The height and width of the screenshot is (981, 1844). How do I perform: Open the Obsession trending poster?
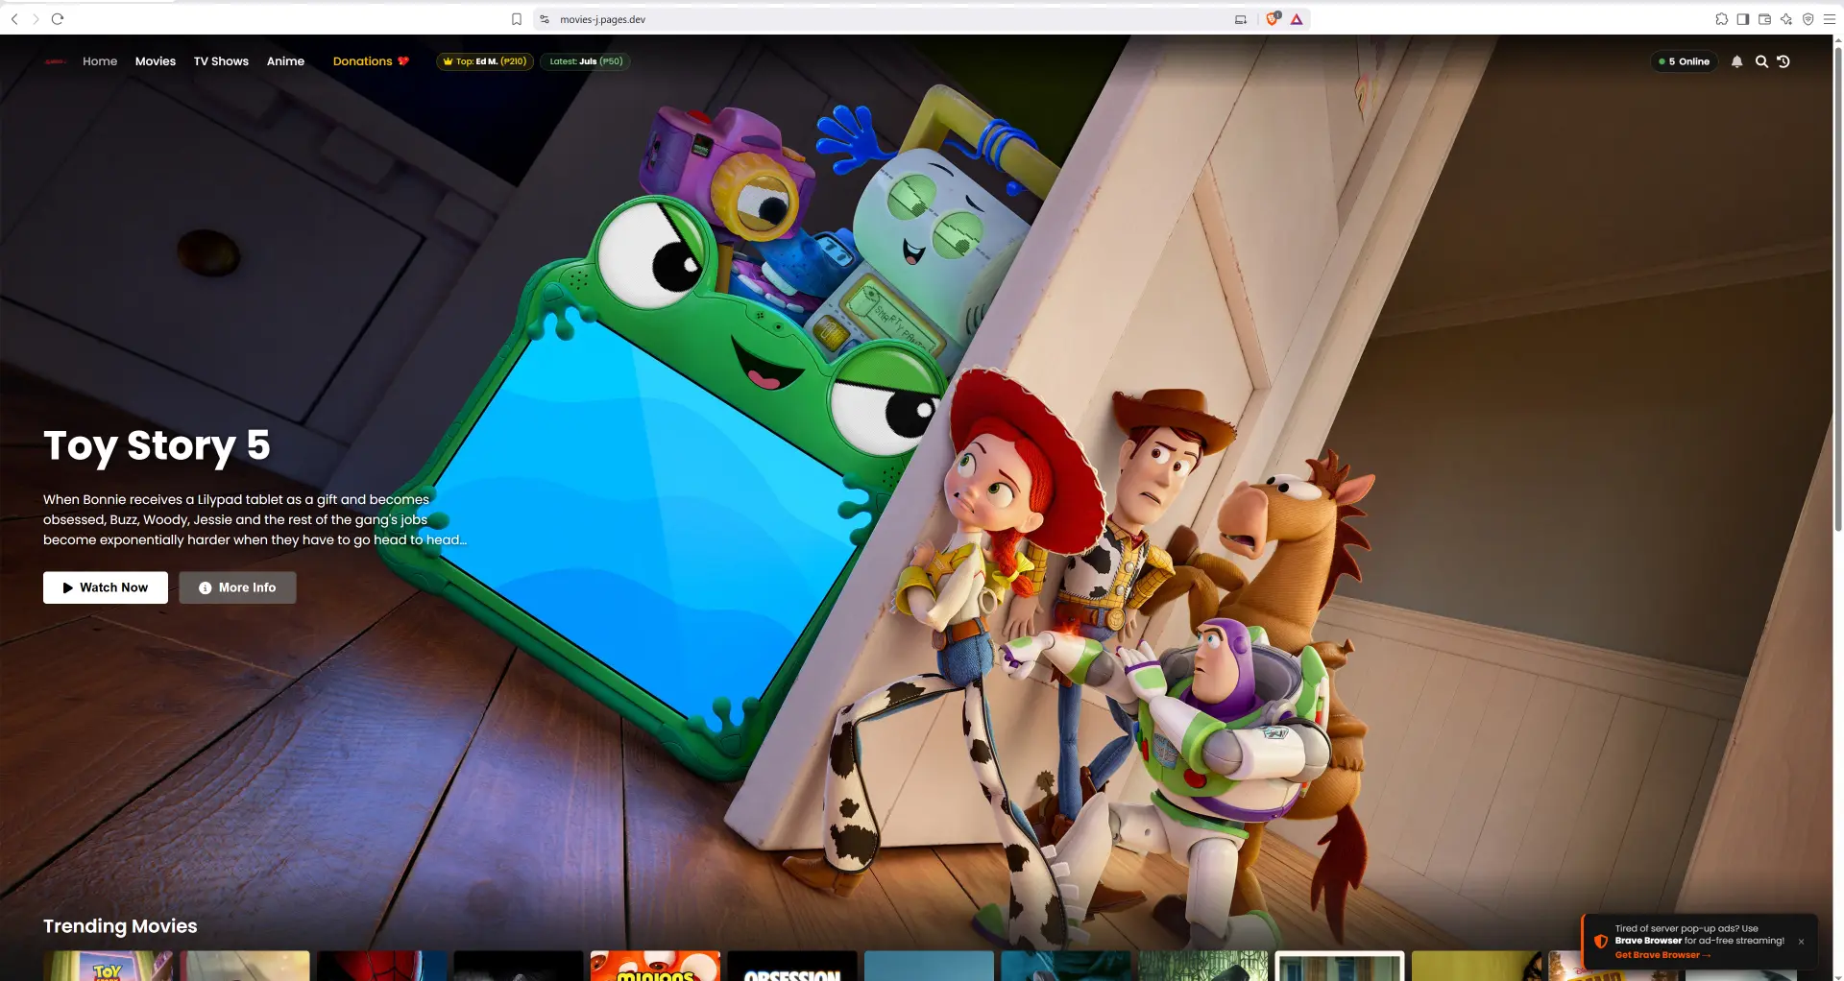click(792, 966)
